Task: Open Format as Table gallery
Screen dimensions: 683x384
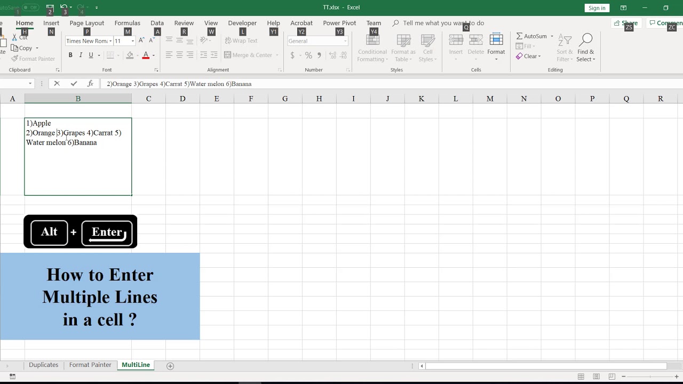Action: 403,48
